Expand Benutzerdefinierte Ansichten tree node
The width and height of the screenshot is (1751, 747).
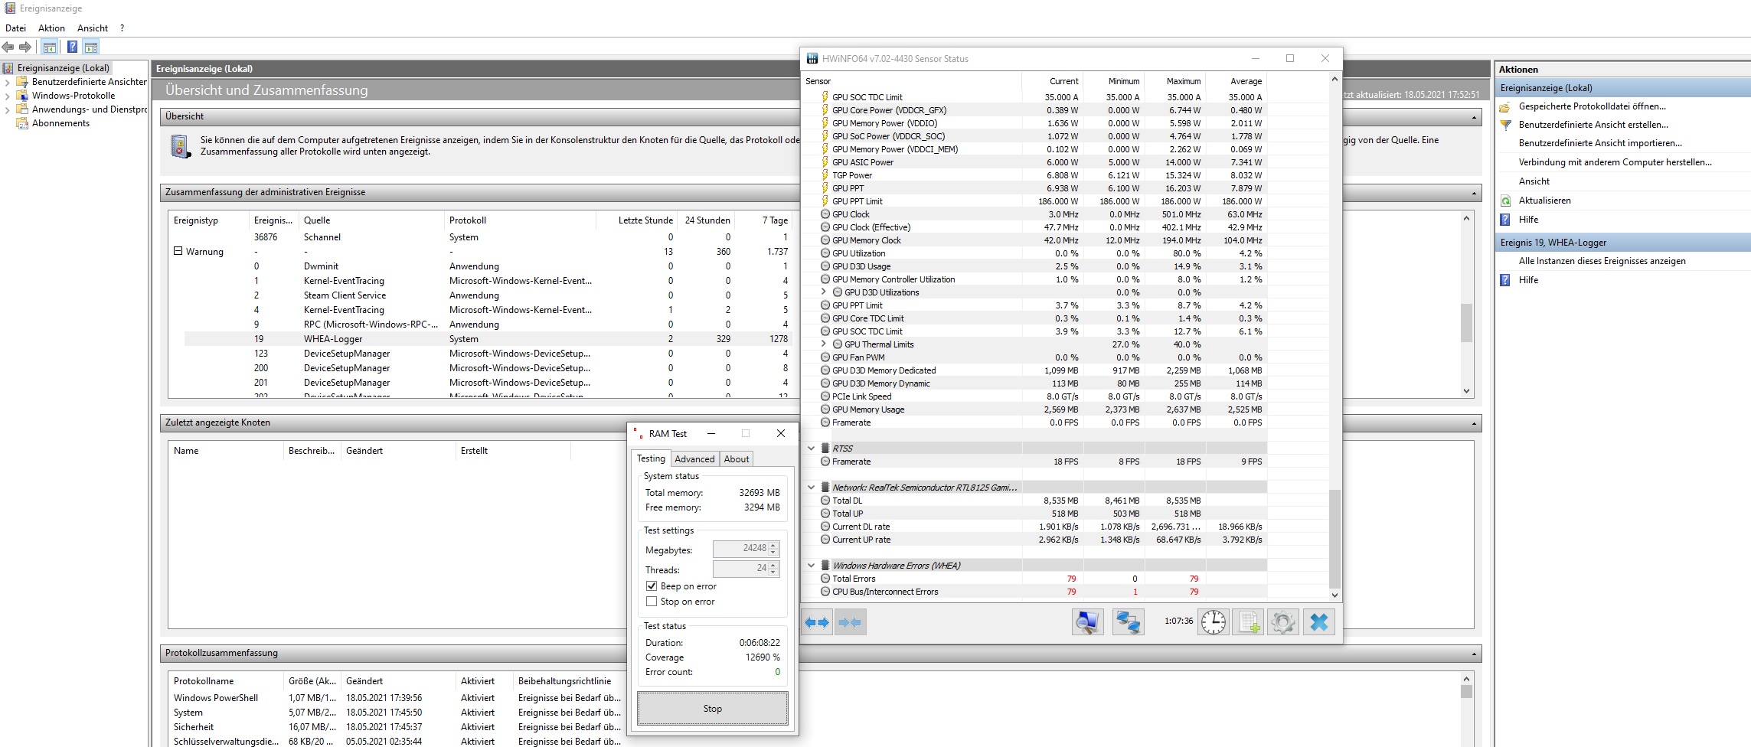tap(7, 82)
